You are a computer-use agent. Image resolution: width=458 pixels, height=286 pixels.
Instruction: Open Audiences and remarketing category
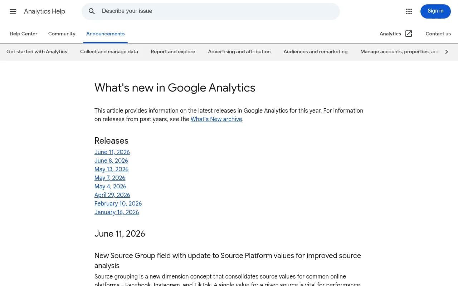(316, 52)
